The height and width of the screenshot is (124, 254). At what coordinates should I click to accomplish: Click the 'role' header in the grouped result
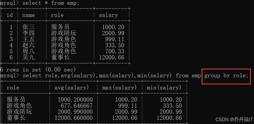[13, 88]
